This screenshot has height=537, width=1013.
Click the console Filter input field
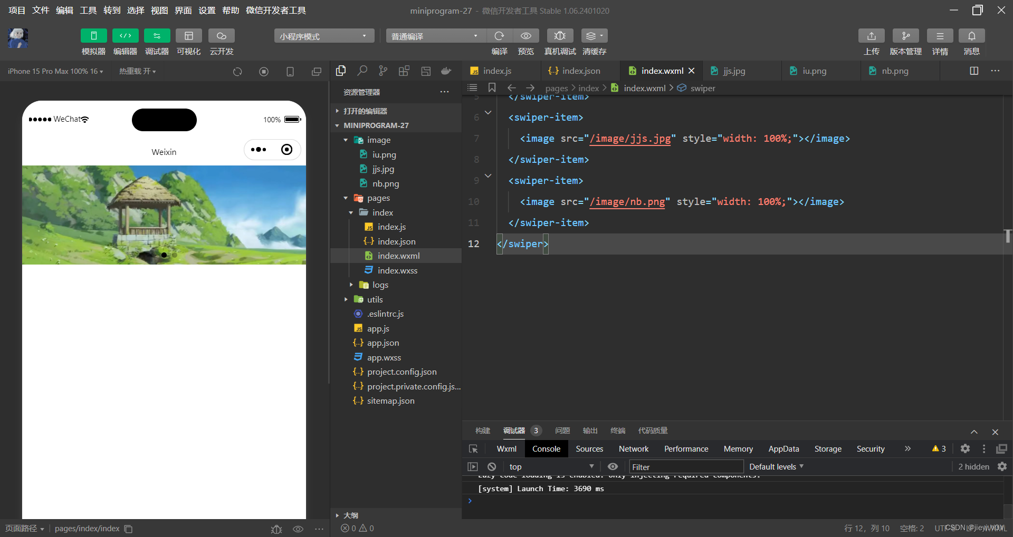pyautogui.click(x=686, y=466)
